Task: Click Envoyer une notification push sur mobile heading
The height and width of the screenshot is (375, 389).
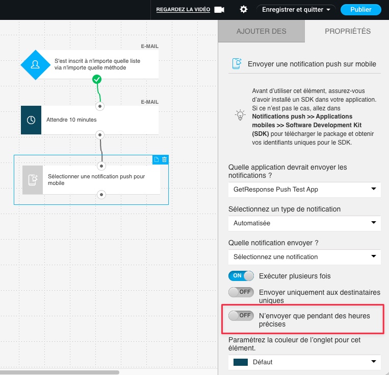Action: click(312, 64)
